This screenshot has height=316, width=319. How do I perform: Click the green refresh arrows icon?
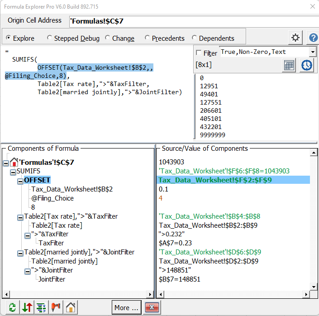[12, 307]
